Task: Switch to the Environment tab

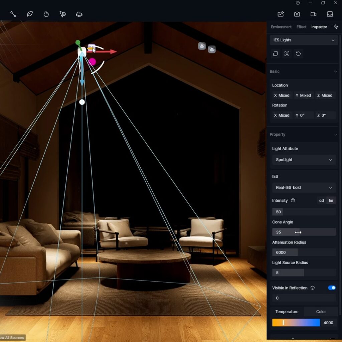Action: coord(281,27)
